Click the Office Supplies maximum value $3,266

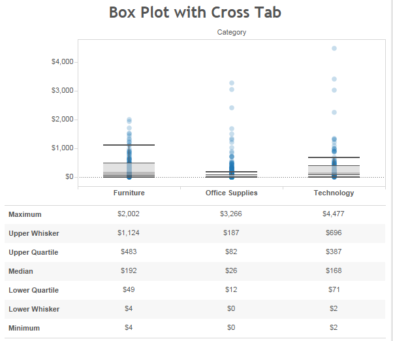(231, 214)
